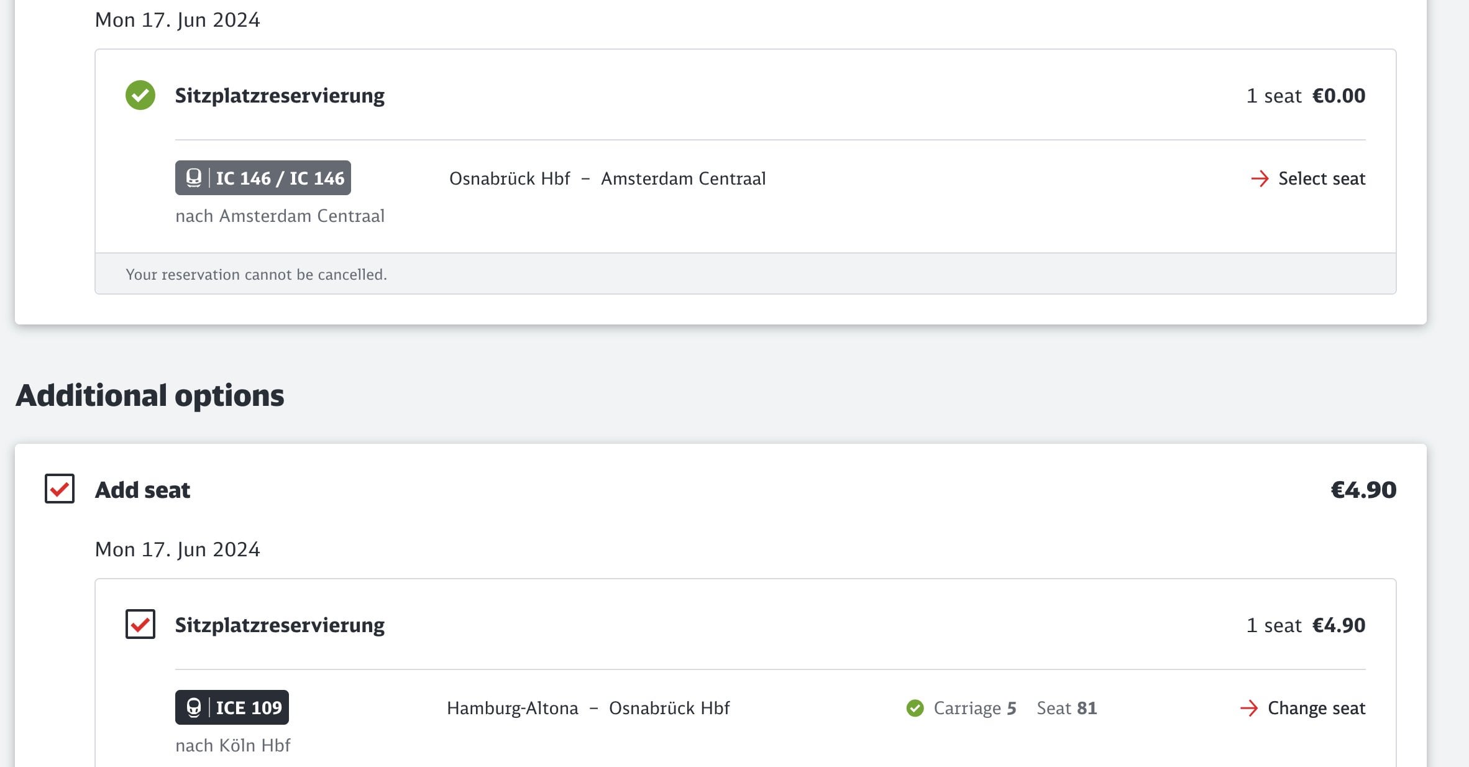Click the reservation cannot be cancelled notice

[x=256, y=274]
